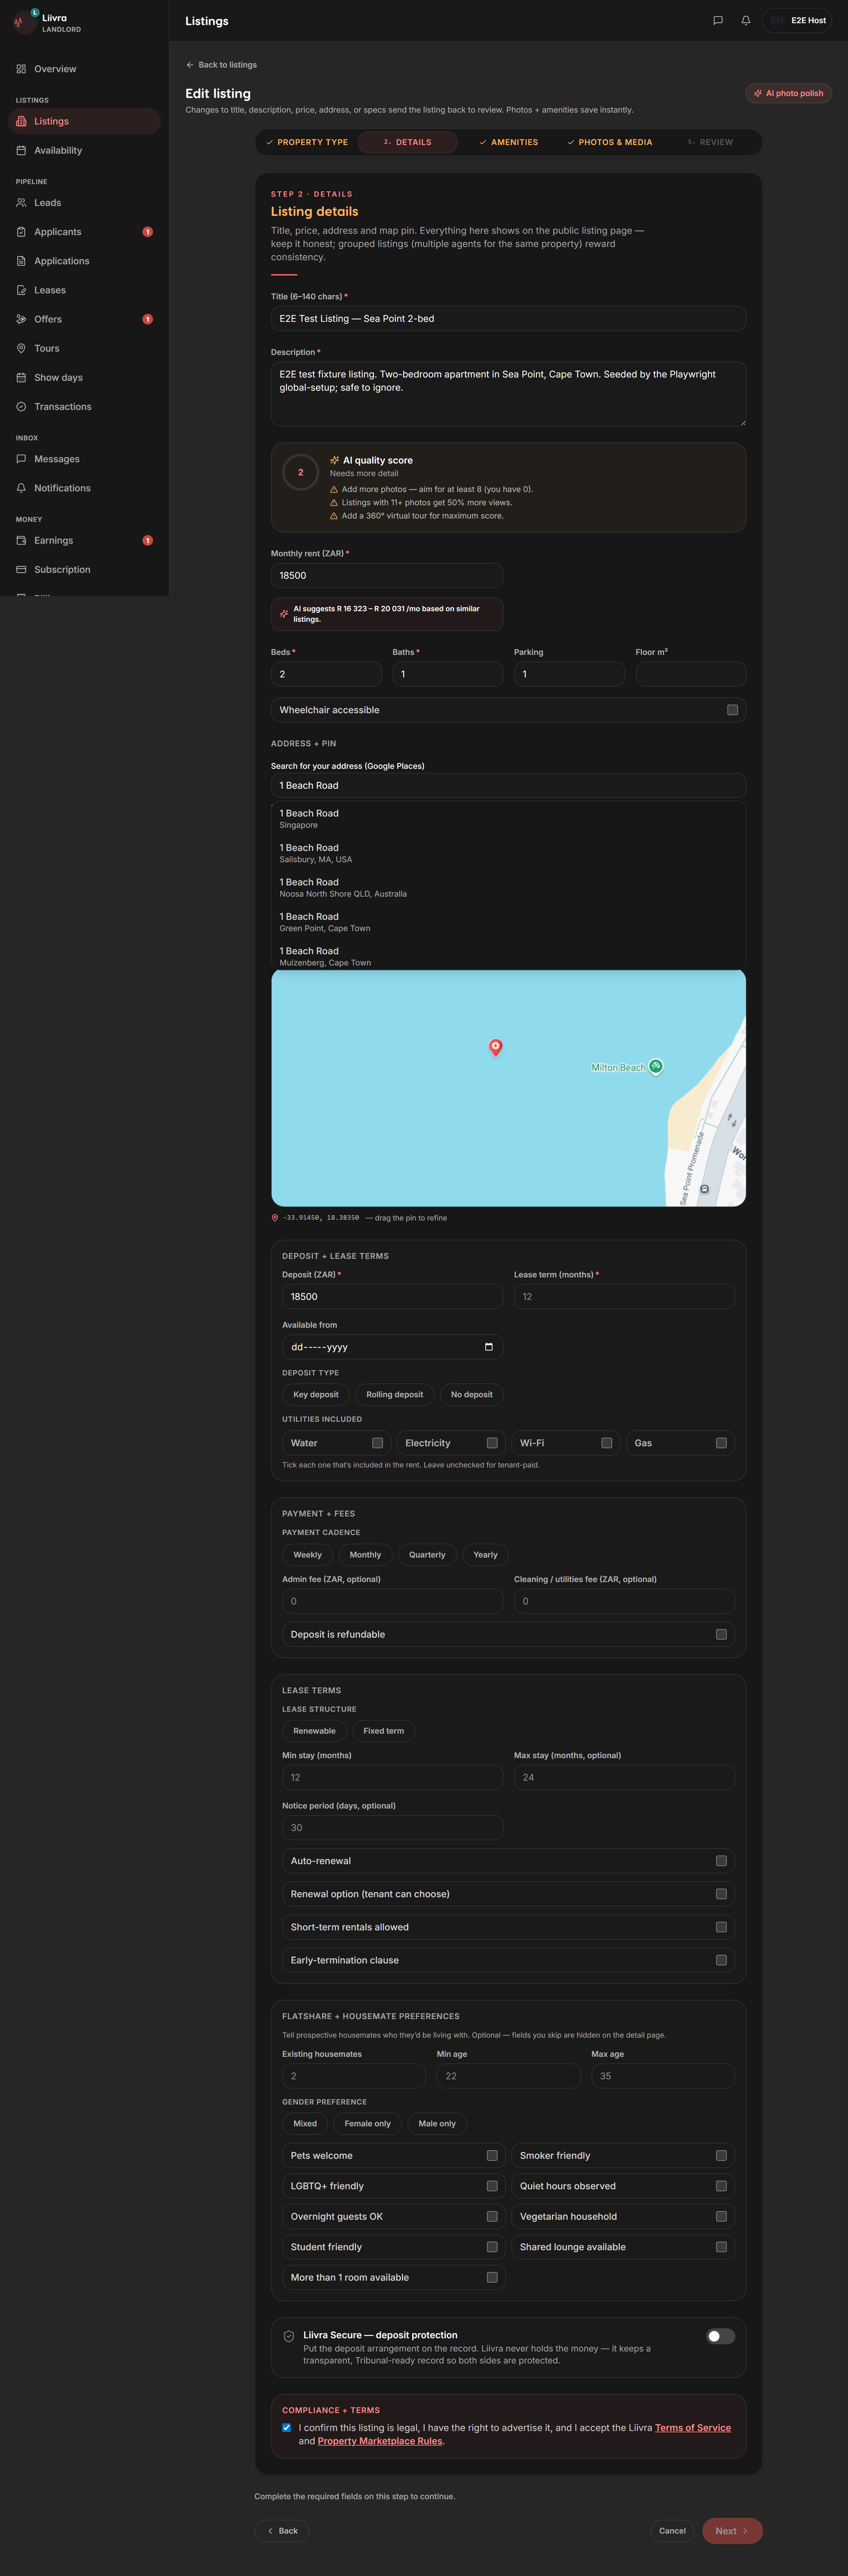Enable the Auto-renewal checkbox
This screenshot has height=2576, width=848.
pos(721,1861)
